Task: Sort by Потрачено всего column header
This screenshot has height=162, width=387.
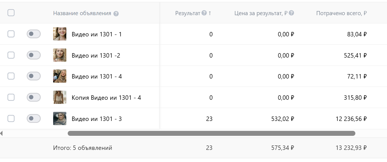Action: click(x=341, y=13)
